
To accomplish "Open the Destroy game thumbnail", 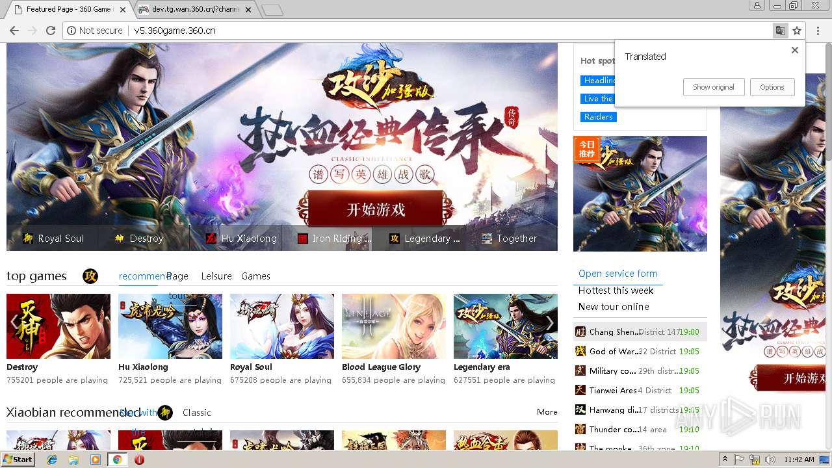I will coord(58,326).
